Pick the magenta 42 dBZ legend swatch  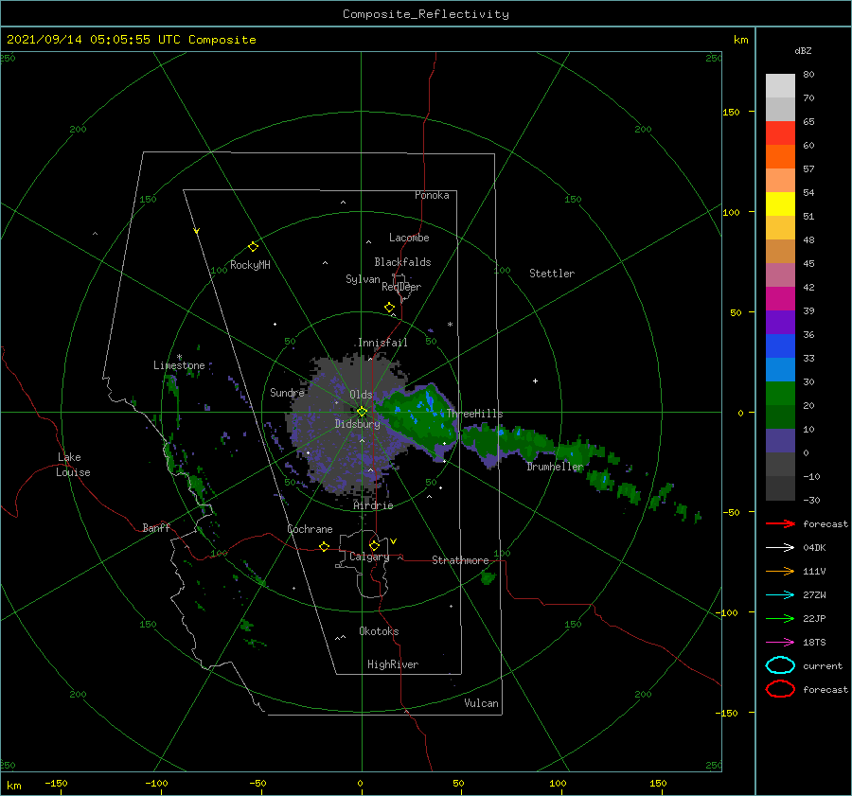pyautogui.click(x=780, y=298)
